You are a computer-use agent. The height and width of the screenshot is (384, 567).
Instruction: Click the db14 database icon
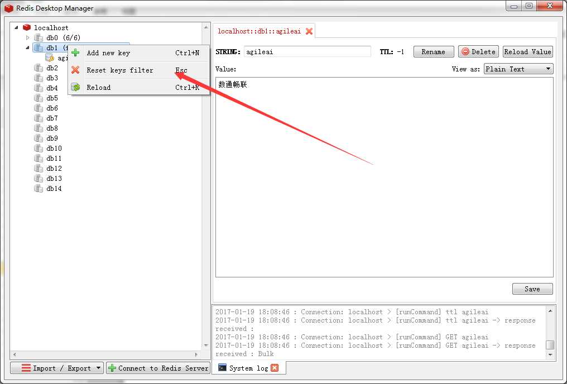click(x=39, y=189)
